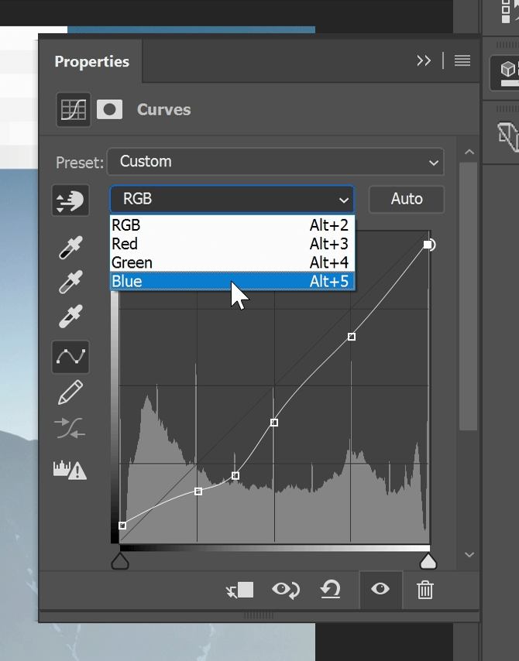The height and width of the screenshot is (661, 519).
Task: Toggle the adjustment layer visibility eye
Action: coord(380,590)
